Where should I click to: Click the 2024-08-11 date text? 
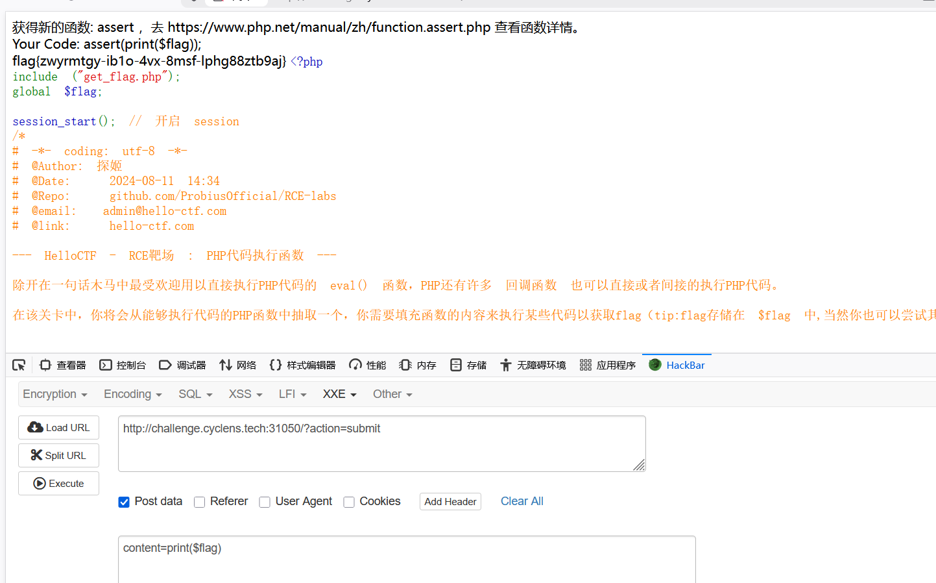(x=141, y=181)
